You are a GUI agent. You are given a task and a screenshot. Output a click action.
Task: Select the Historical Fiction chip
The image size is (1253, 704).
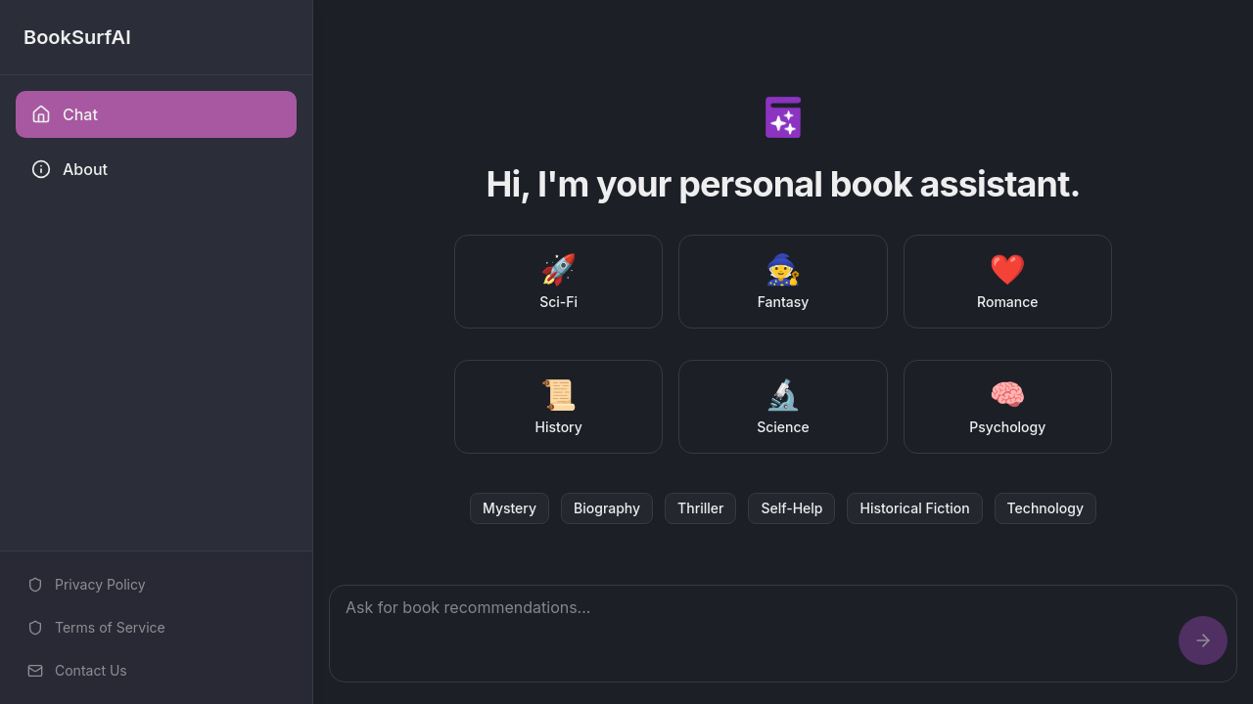[x=914, y=508]
